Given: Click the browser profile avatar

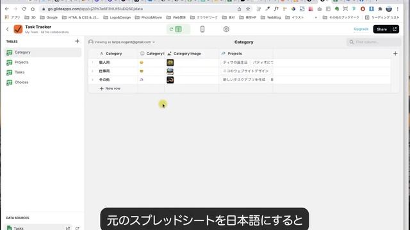Looking at the screenshot, I should click(389, 9).
